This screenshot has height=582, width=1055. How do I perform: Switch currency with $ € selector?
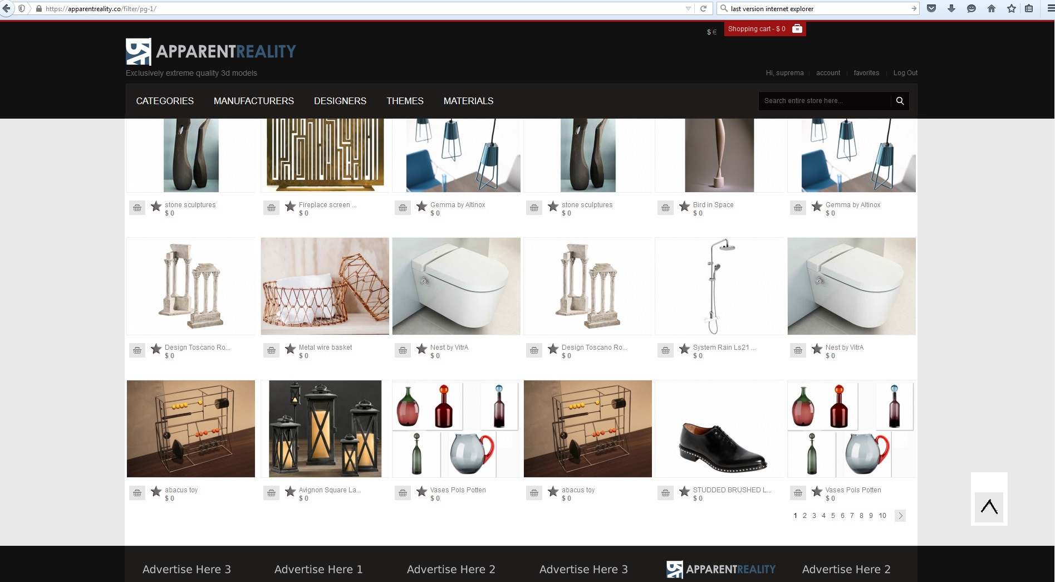[711, 32]
